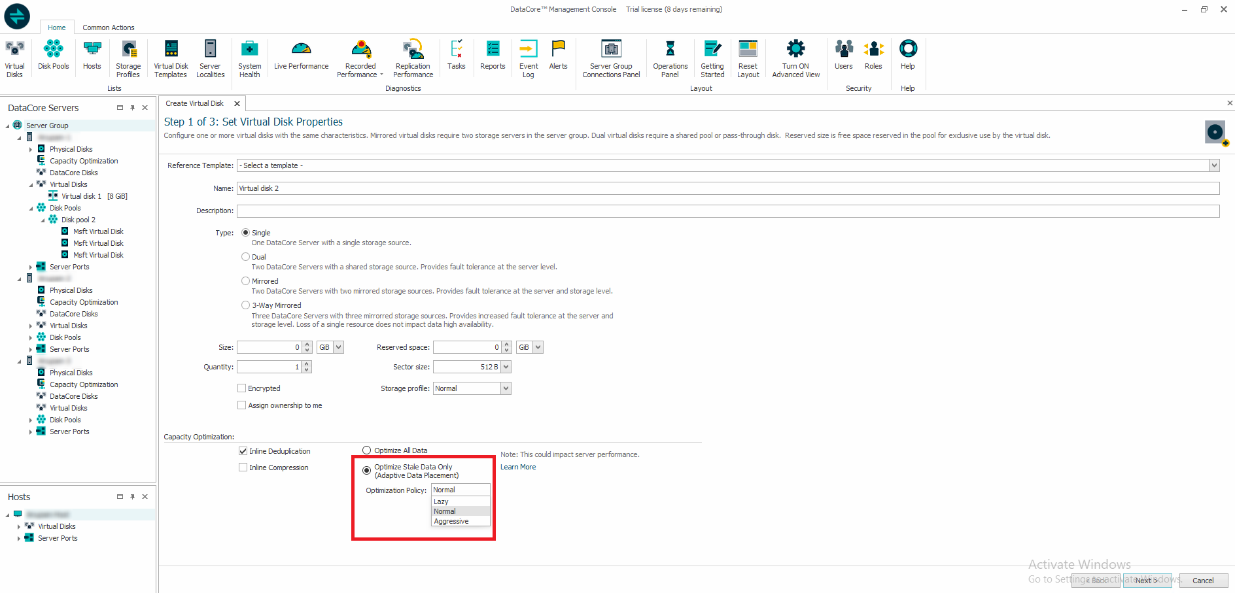Open the Server Group Connections Panel
The height and width of the screenshot is (593, 1235).
pos(611,58)
